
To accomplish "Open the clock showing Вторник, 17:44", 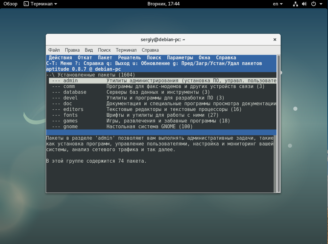I will [164, 4].
